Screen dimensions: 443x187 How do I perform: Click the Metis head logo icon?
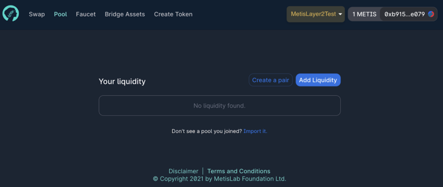point(11,14)
